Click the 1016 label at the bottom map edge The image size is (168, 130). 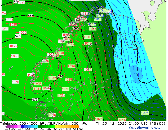122,120
